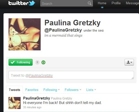Click the search magnifying glass icon
Image resolution: width=139 pixels, height=112 pixels.
point(89,3)
